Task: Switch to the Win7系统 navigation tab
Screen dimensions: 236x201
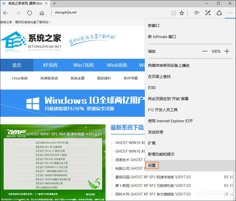Action: pos(83,65)
